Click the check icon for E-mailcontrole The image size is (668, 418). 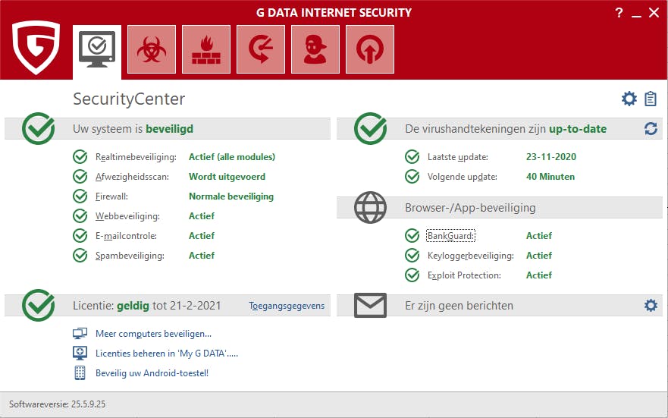80,236
